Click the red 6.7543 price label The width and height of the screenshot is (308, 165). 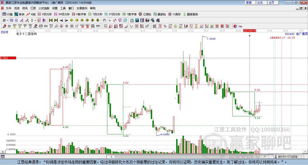[x=8, y=58]
